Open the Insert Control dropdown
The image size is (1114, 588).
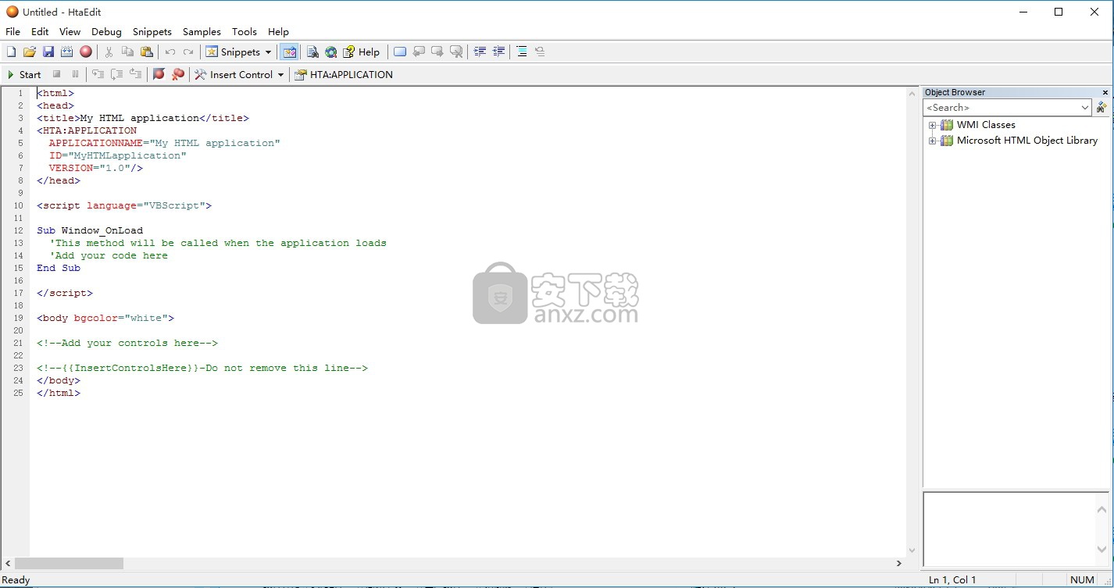(x=239, y=75)
